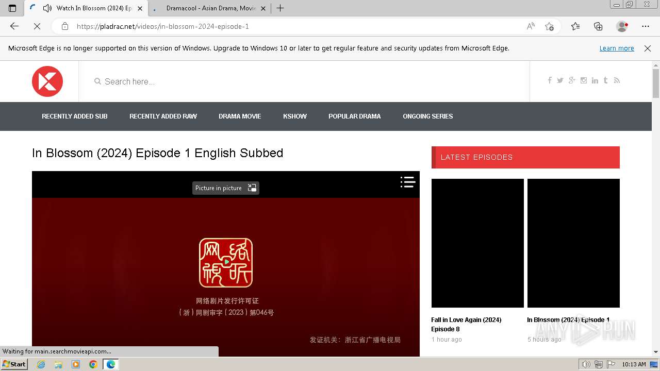Open DRAMA MOVIE menu

pyautogui.click(x=240, y=116)
